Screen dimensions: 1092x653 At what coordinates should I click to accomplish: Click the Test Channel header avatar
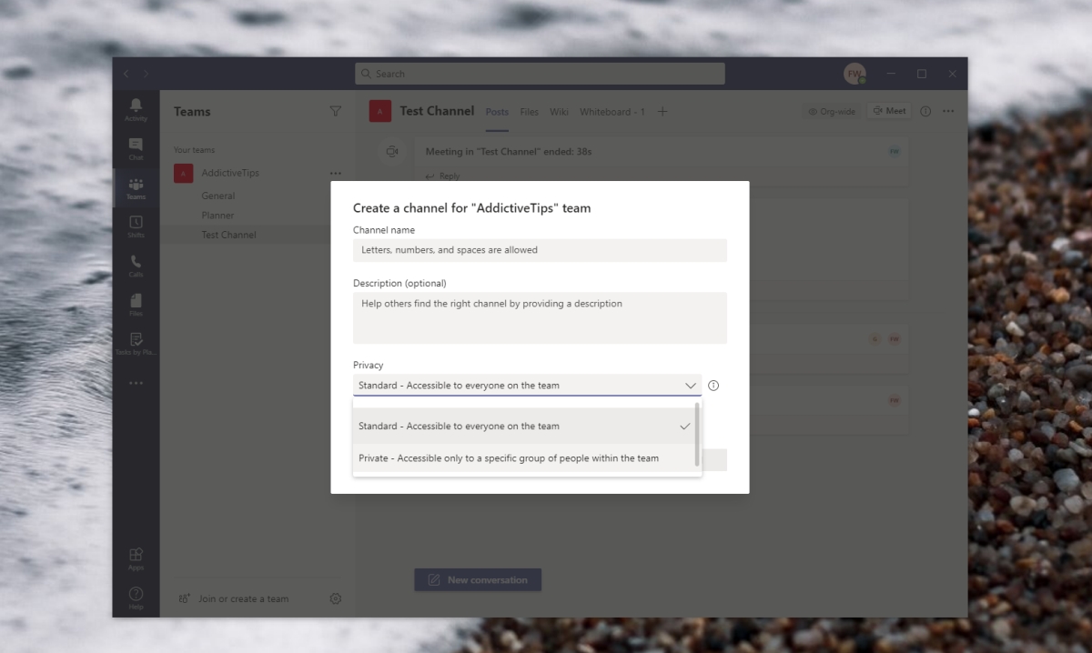click(x=379, y=111)
